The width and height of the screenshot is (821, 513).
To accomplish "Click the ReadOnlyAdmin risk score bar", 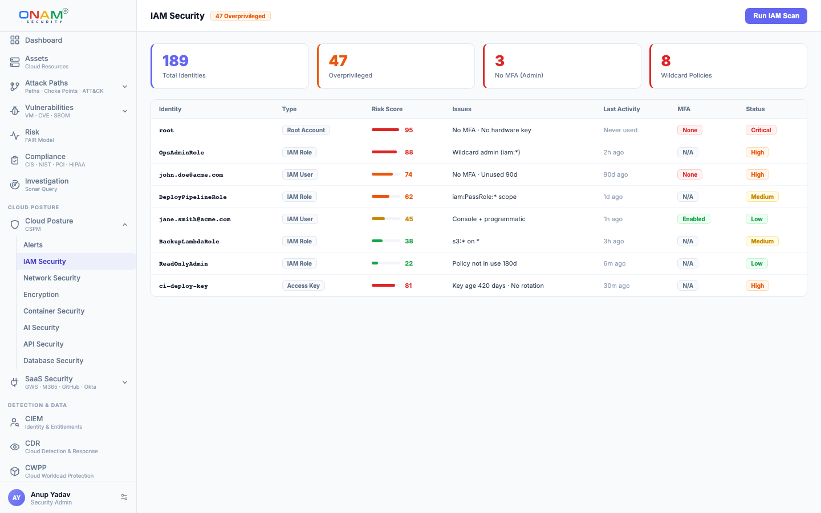I will [x=385, y=263].
